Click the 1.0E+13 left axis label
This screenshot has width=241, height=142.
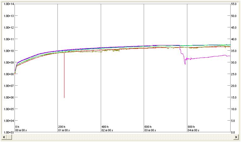pos(9,16)
